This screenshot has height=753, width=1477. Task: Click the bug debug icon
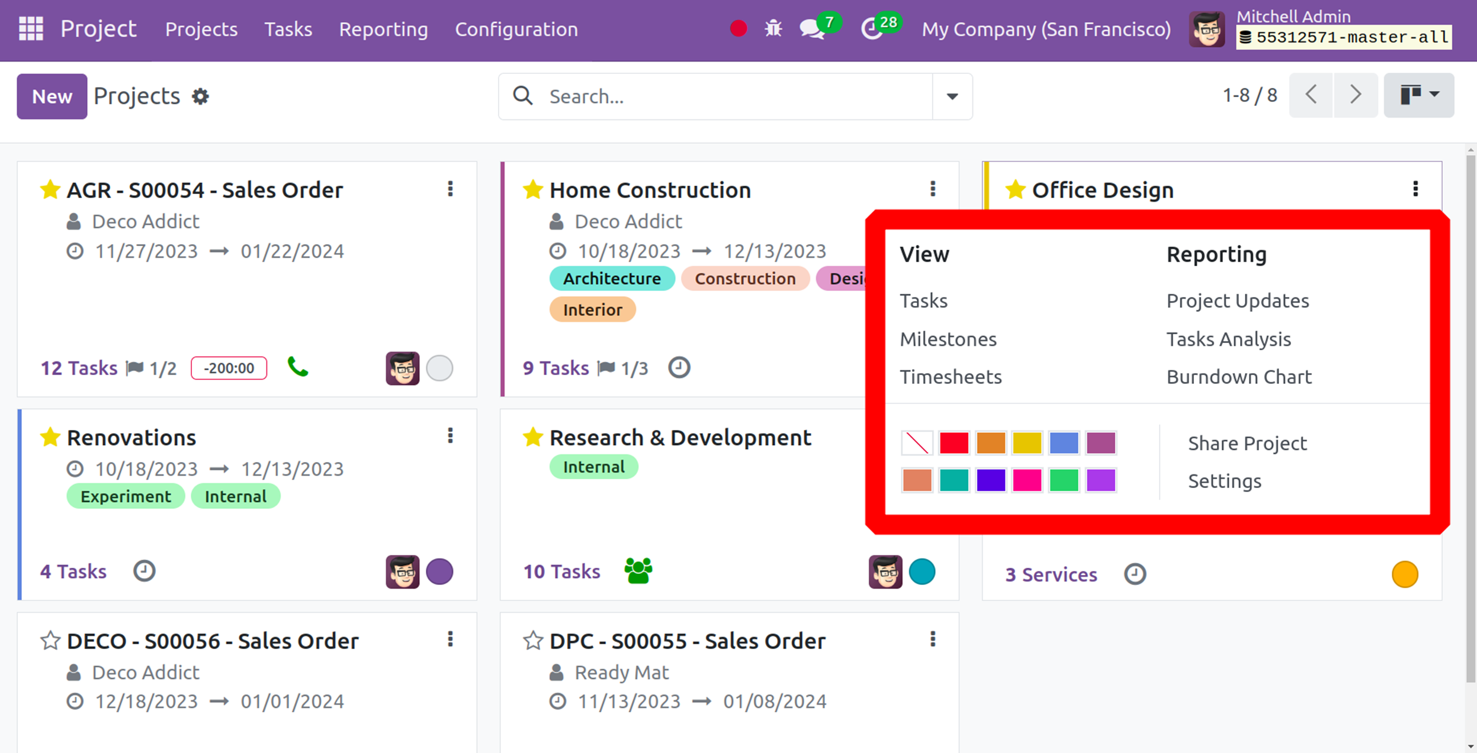(x=773, y=29)
